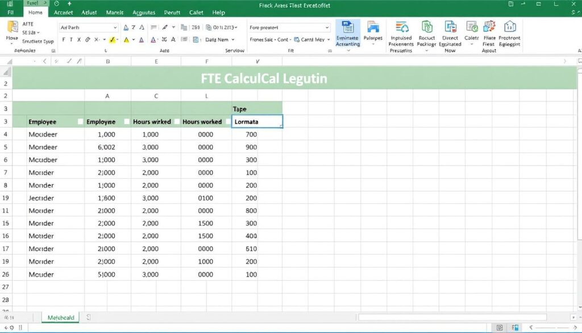
Task: Click the Direct Egorated Now icon
Action: point(450,27)
